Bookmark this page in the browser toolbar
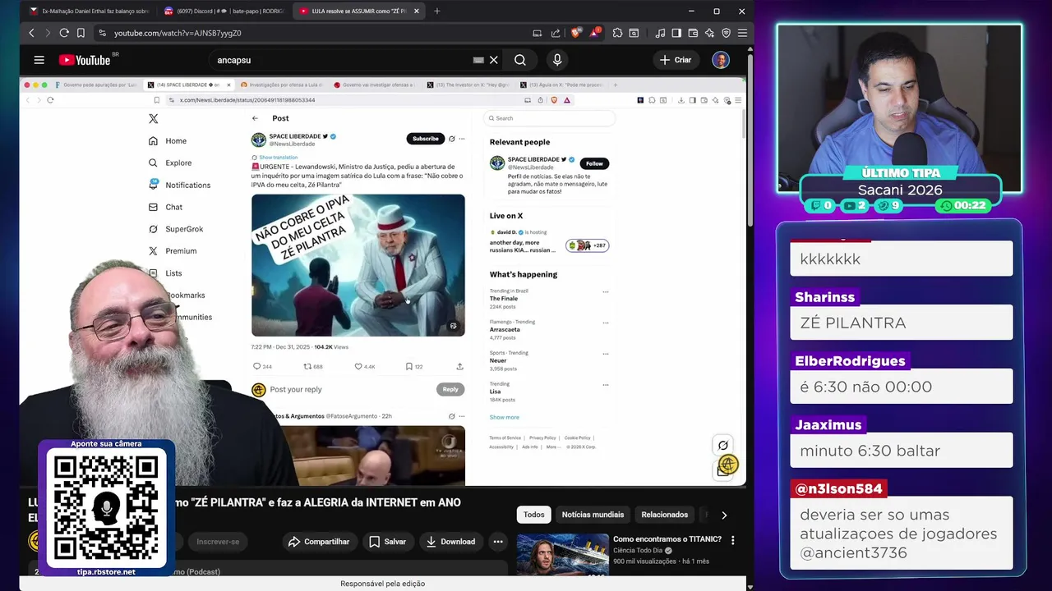 coord(81,33)
